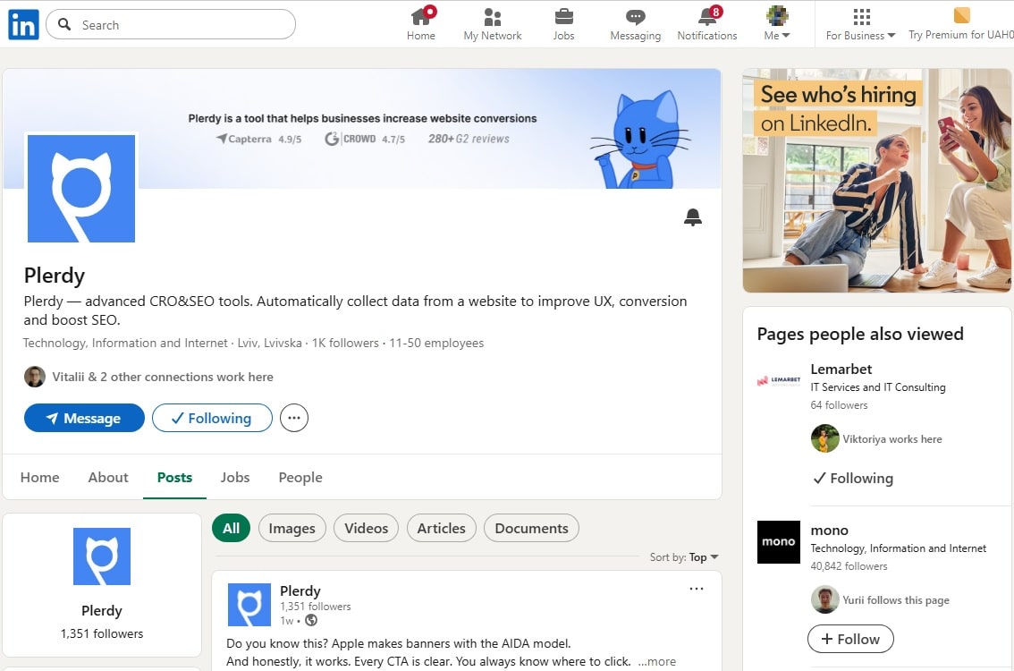Click the LinkedIn logo icon

click(22, 23)
